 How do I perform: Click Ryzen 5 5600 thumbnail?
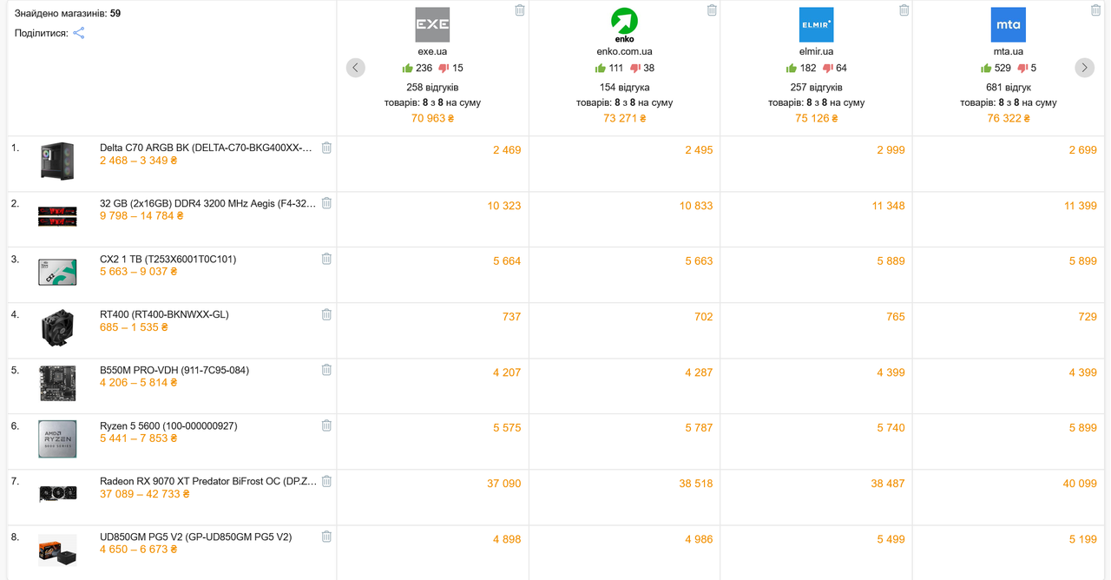coord(57,438)
